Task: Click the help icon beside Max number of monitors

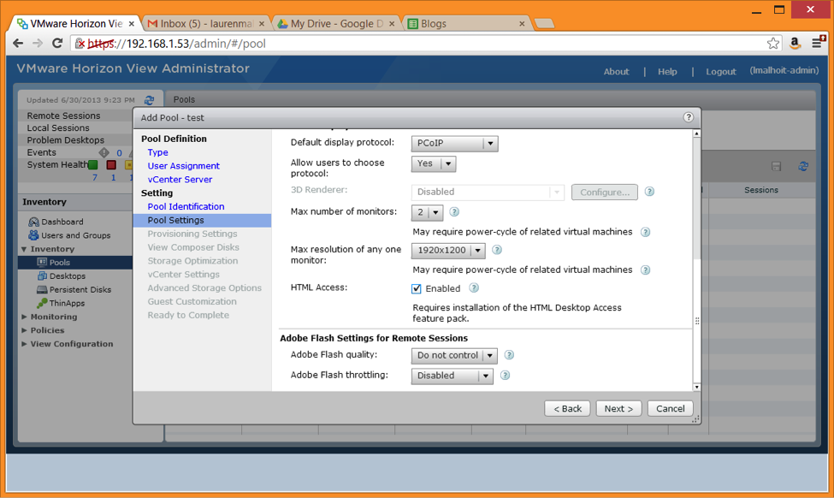Action: pos(454,211)
